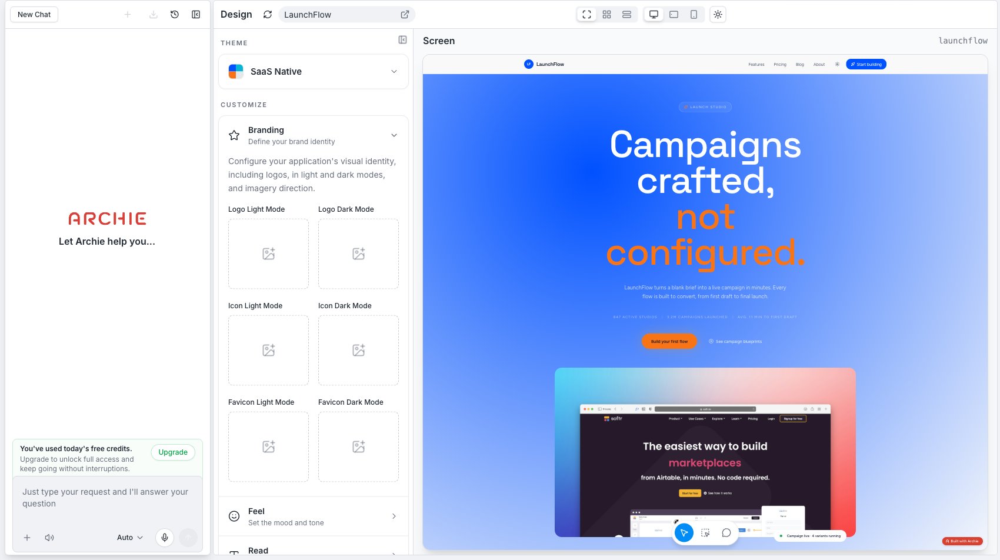Viewport: 1000px width, 560px height.
Task: Select the pointer cursor tool
Action: 684,533
